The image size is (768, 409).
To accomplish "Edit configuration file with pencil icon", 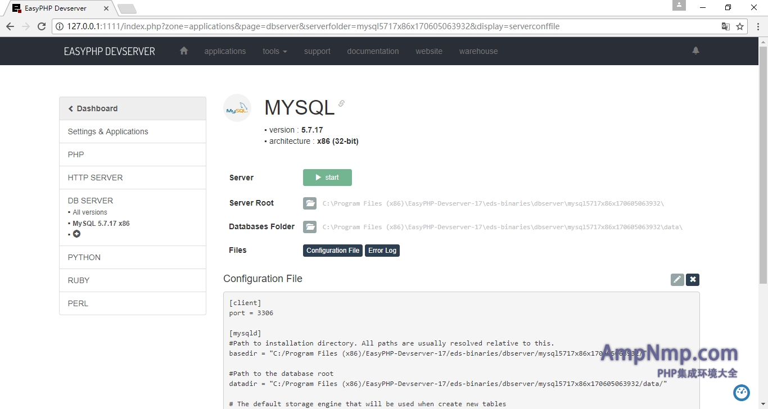I will [x=677, y=279].
